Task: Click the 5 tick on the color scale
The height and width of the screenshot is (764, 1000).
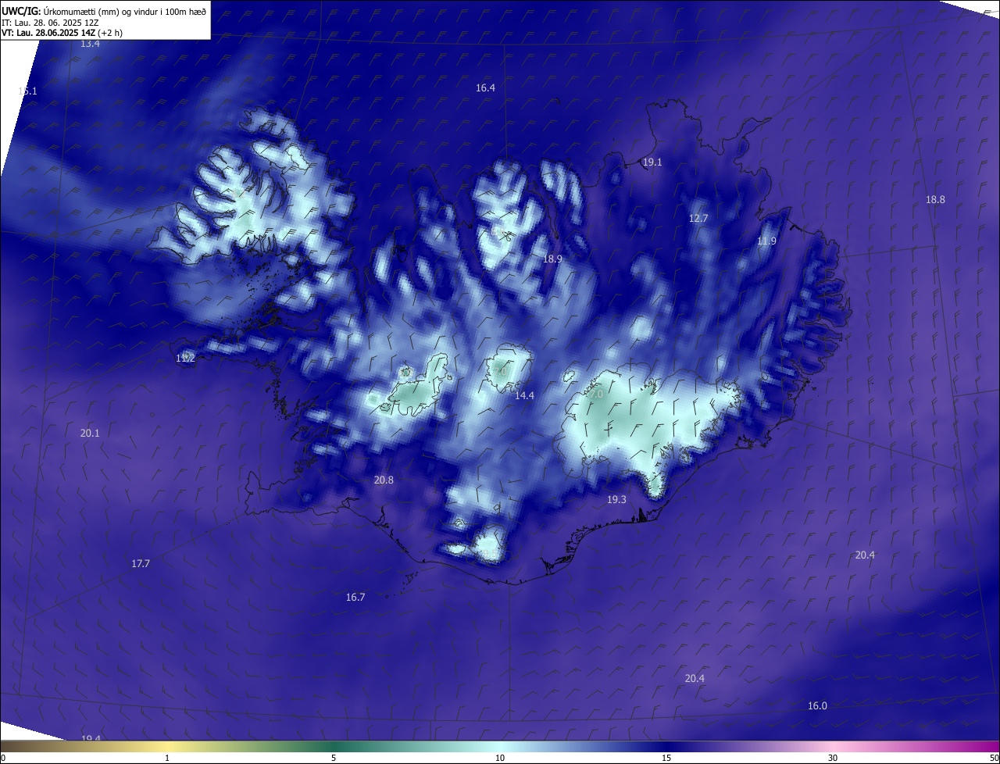Action: [334, 758]
